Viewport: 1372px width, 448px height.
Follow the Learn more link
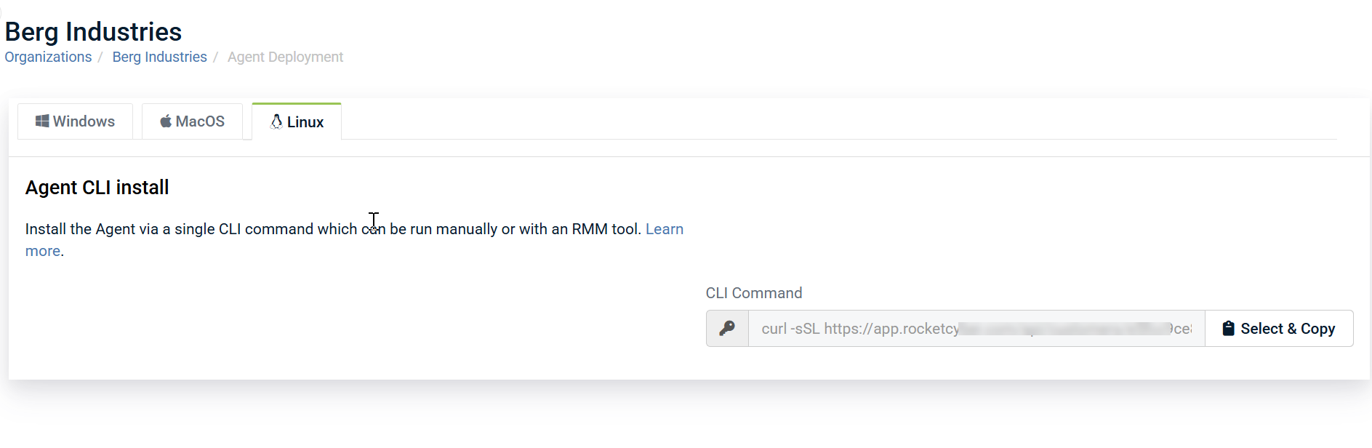coord(664,229)
